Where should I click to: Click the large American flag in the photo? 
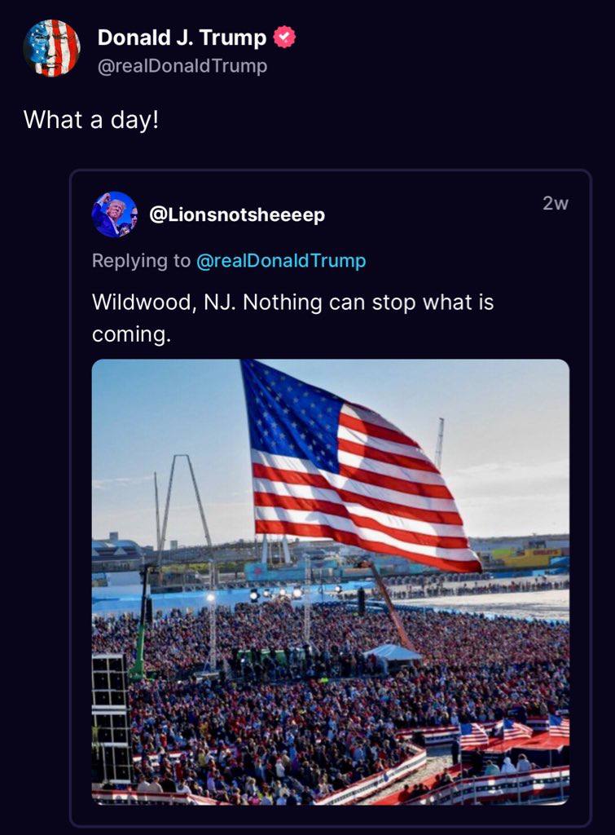(358, 473)
